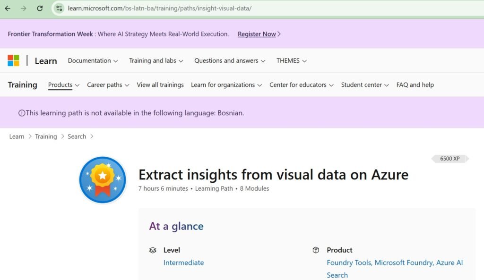Open the Foundry Tools product link
The image size is (484, 280).
click(349, 263)
